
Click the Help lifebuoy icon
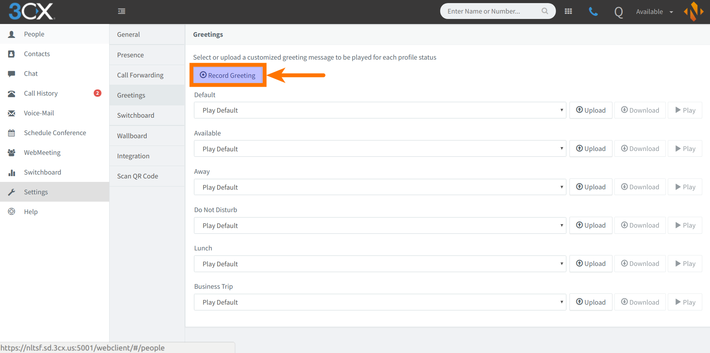[x=12, y=211]
